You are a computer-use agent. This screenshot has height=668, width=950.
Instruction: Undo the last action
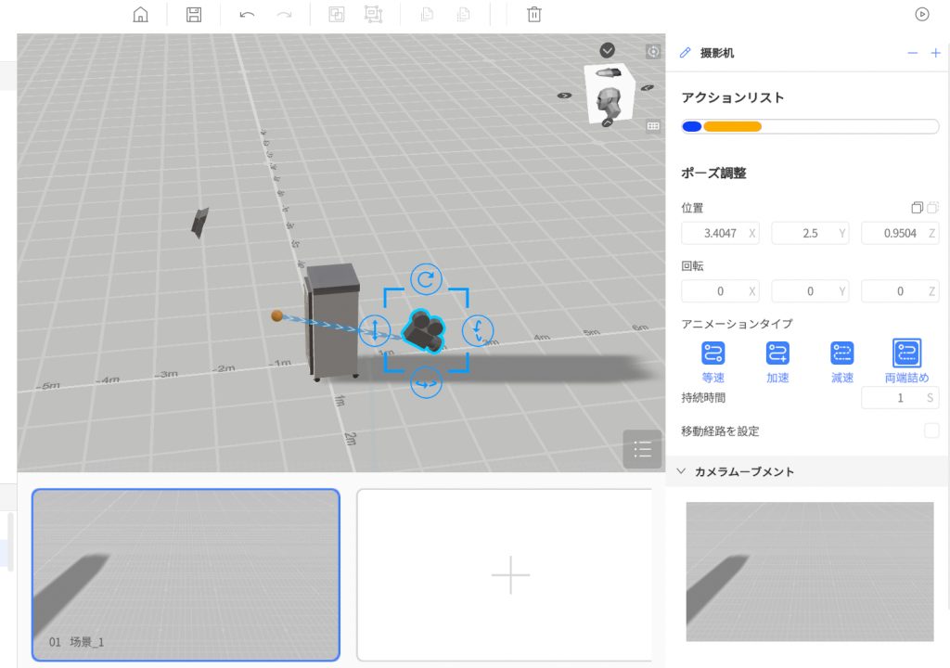pos(247,15)
